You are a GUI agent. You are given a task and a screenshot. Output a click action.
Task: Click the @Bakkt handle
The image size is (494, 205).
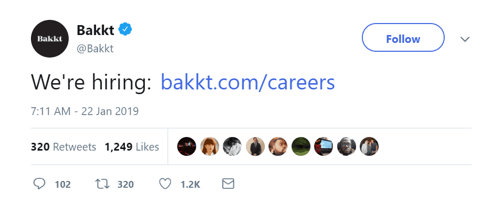(95, 49)
